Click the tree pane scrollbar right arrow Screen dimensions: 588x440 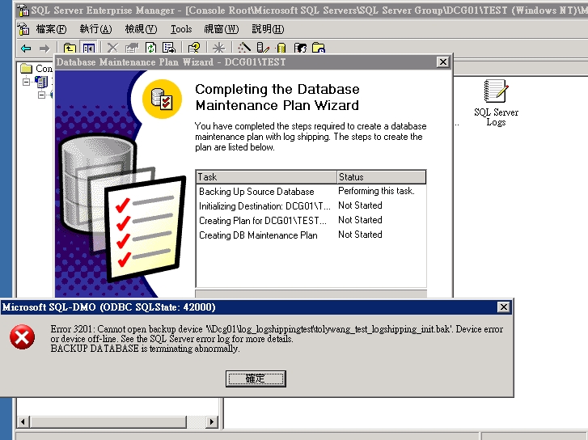211,421
